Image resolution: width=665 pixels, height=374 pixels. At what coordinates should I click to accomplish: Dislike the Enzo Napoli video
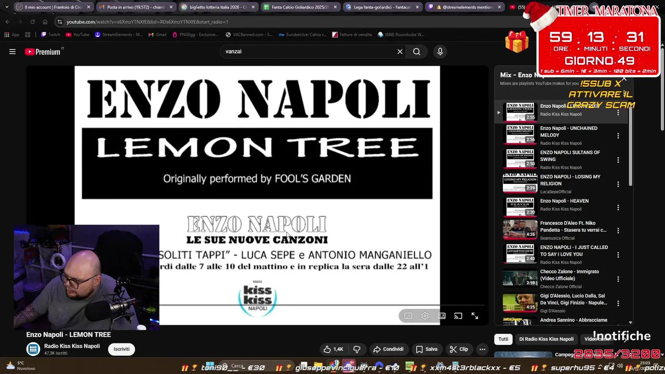tap(357, 349)
